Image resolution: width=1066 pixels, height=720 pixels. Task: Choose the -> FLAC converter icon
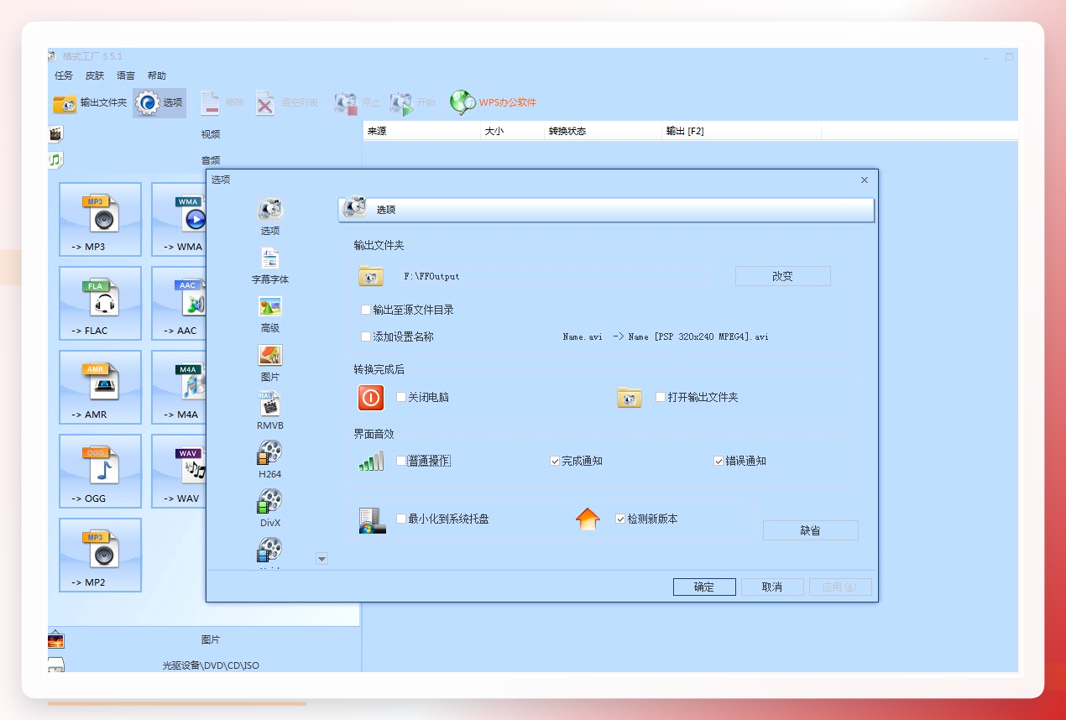tap(101, 304)
